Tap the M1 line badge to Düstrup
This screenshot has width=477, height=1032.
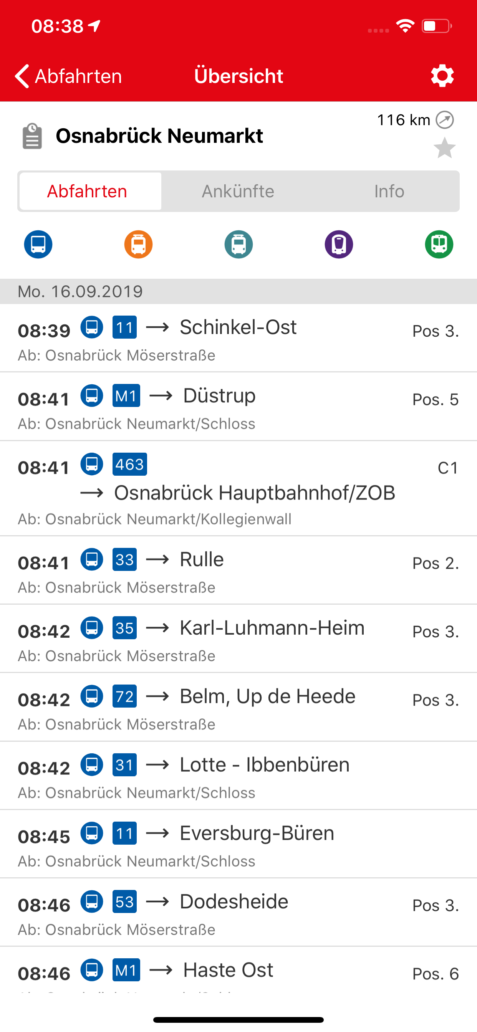tap(126, 395)
